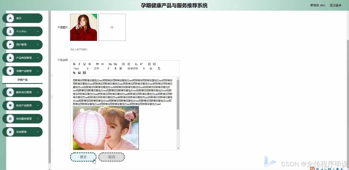Collapse the 孕期产品管理 chevron
This screenshot has height=170, width=349.
(38, 71)
